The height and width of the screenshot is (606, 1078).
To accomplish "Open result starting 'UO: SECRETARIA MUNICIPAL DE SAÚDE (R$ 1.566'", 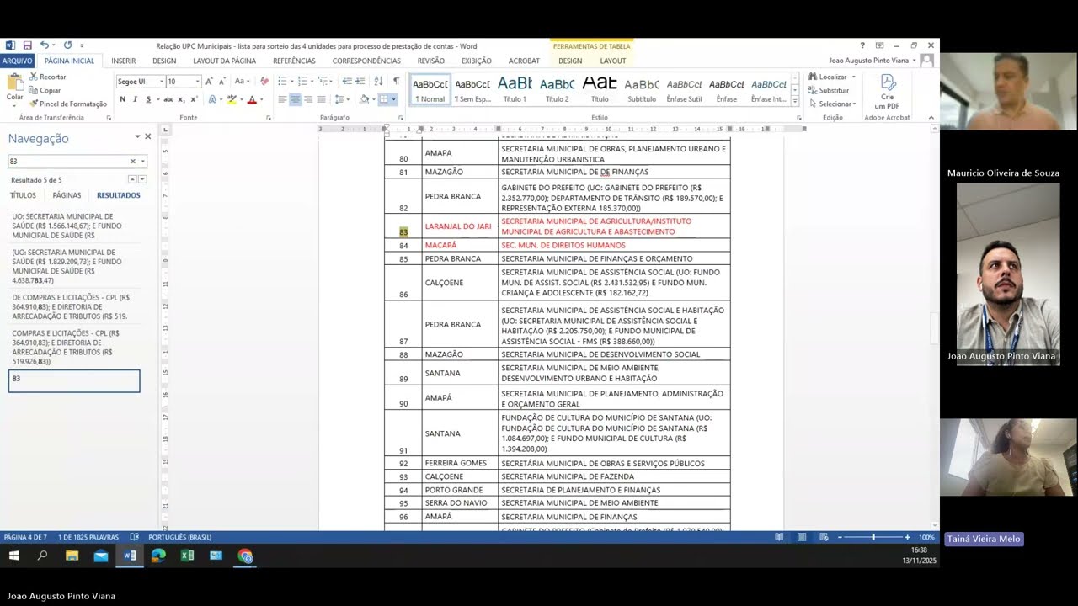I will click(x=74, y=226).
